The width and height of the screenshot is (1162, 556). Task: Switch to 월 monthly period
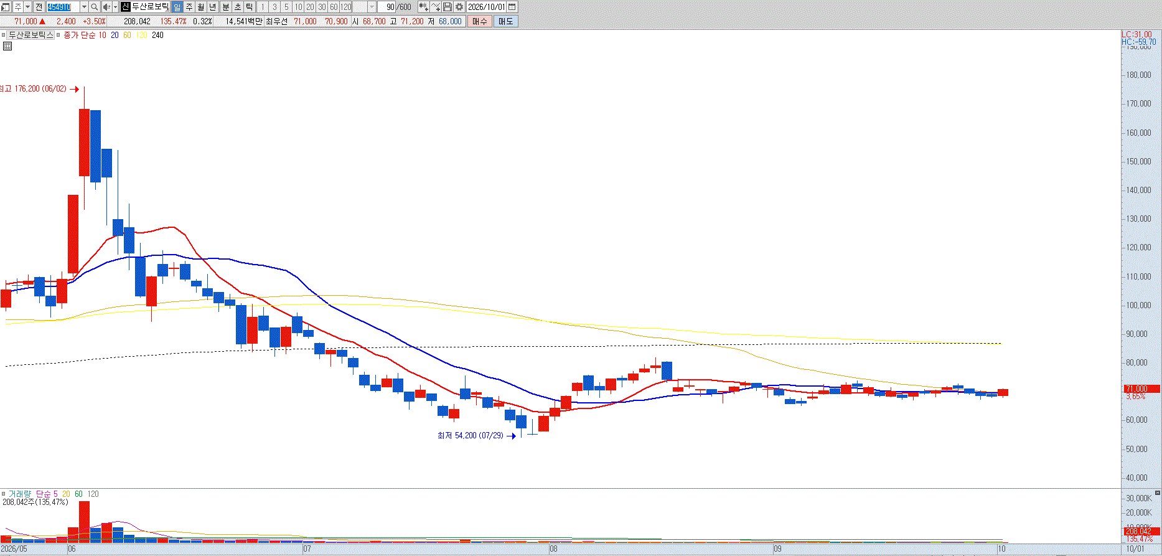pos(200,7)
